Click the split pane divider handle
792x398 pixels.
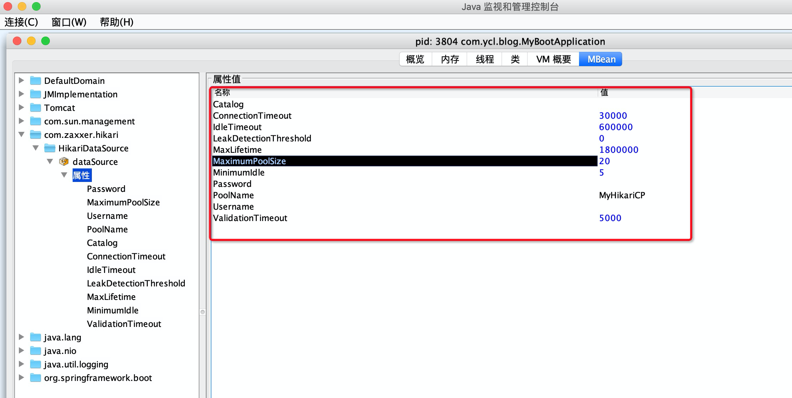(x=203, y=312)
